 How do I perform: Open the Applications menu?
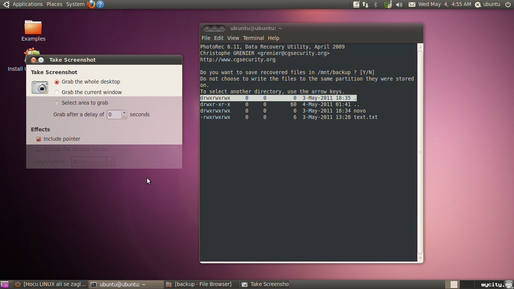pos(27,4)
